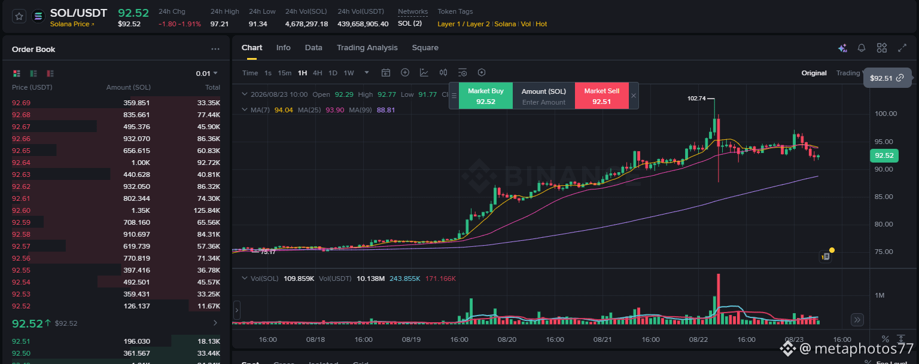This screenshot has height=364, width=919.
Task: Select 4H chart interval
Action: click(x=318, y=73)
